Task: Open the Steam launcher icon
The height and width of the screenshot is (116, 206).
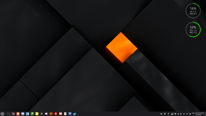Action: point(74,114)
